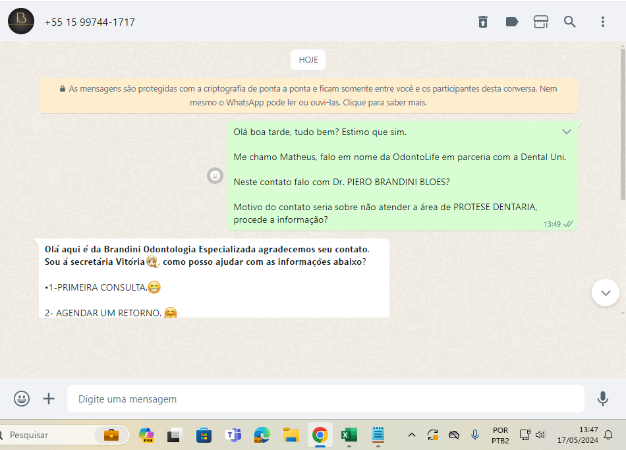Screen dimensions: 626x450
Task: Search messages with the magnifier icon
Action: pyautogui.click(x=570, y=22)
